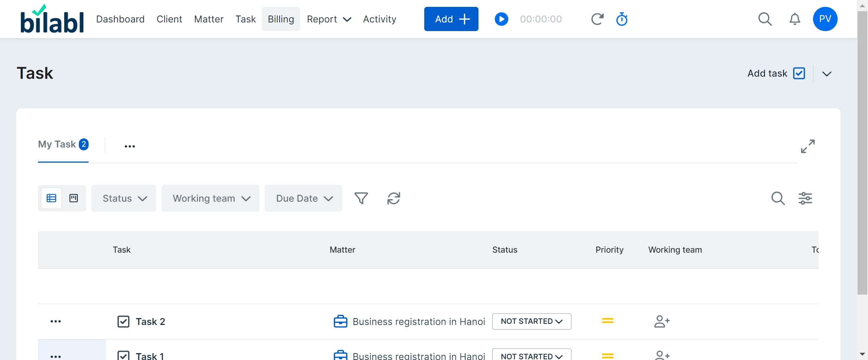The image size is (868, 360).
Task: Open the Activity menu item
Action: click(x=380, y=19)
